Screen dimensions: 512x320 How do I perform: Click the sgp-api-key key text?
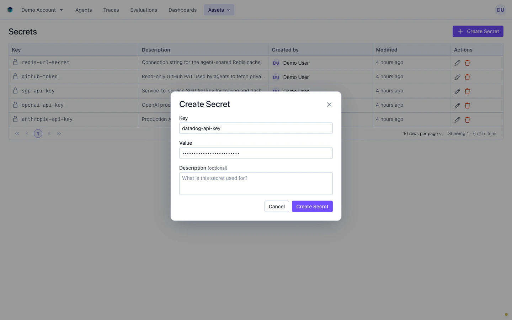coord(38,91)
